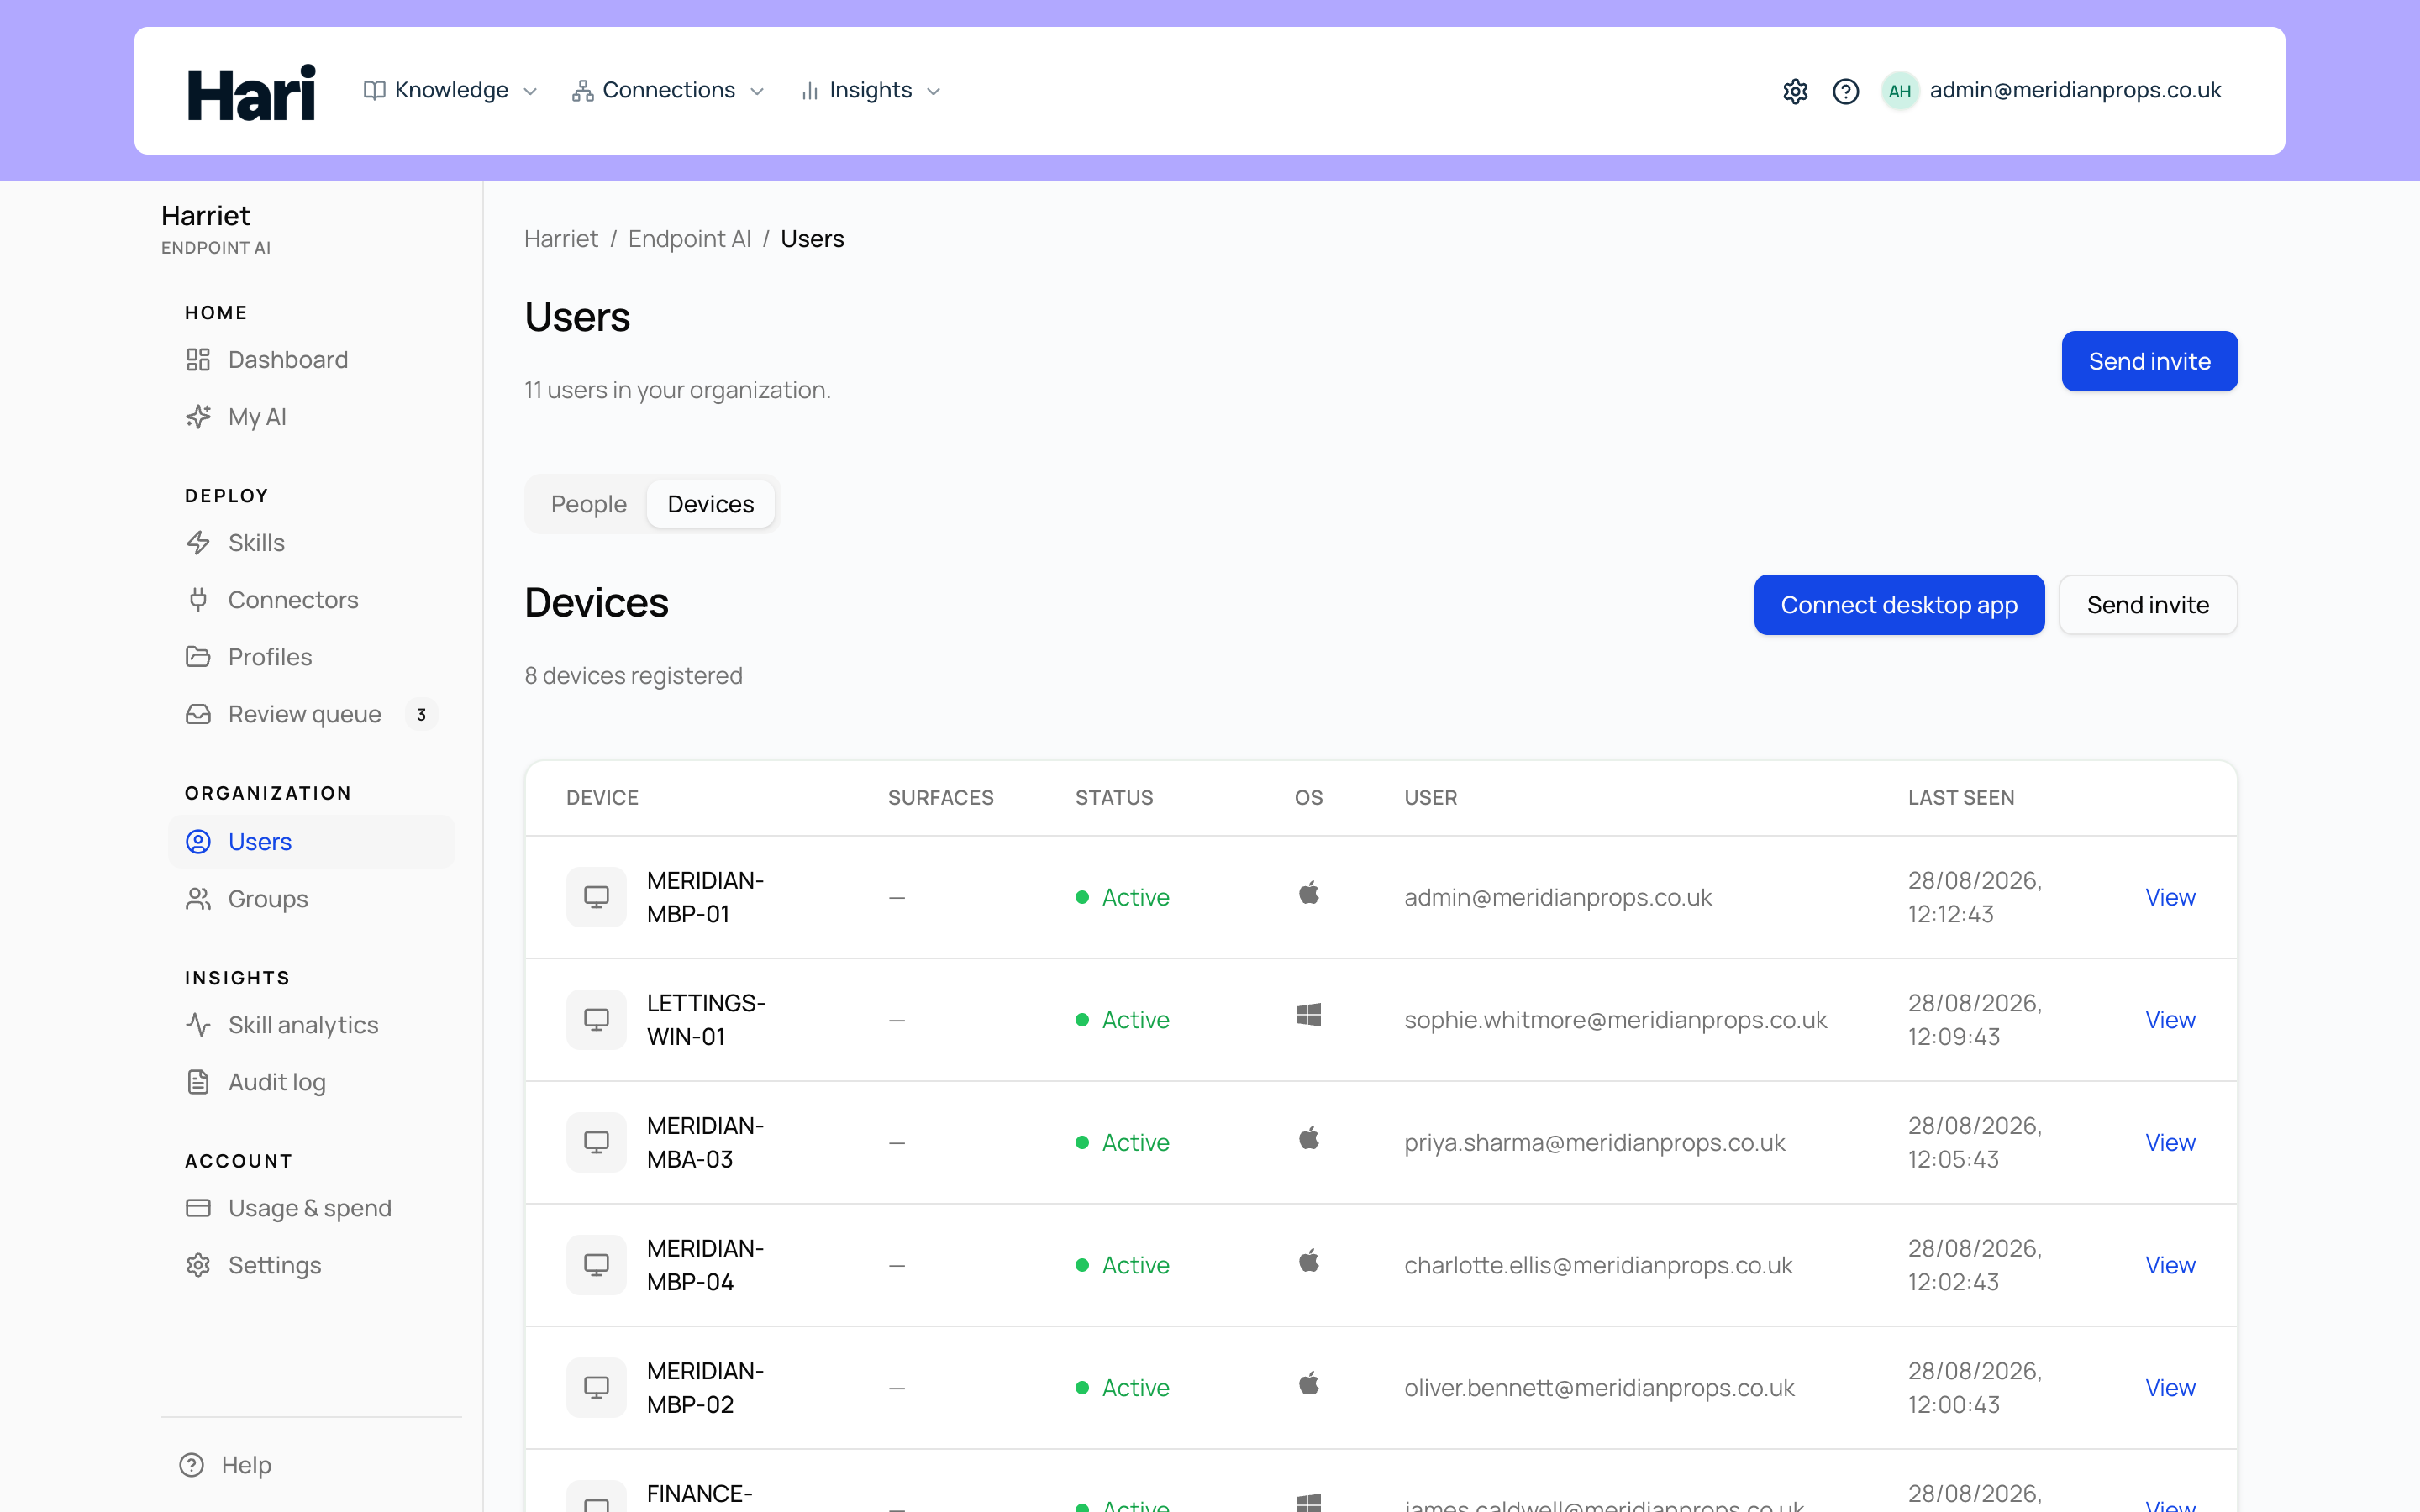The image size is (2420, 1512).
Task: Click the Usage & spend card icon
Action: (x=198, y=1208)
